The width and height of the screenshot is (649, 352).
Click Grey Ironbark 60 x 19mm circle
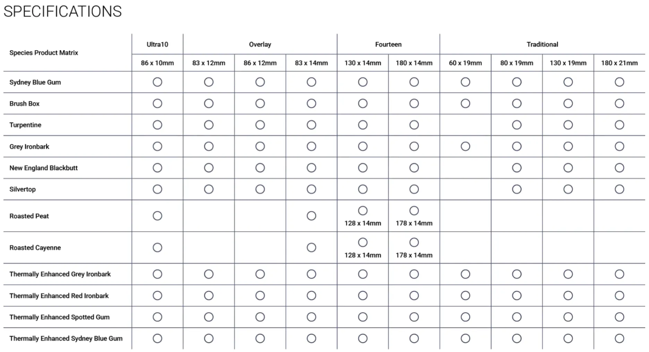click(x=465, y=146)
